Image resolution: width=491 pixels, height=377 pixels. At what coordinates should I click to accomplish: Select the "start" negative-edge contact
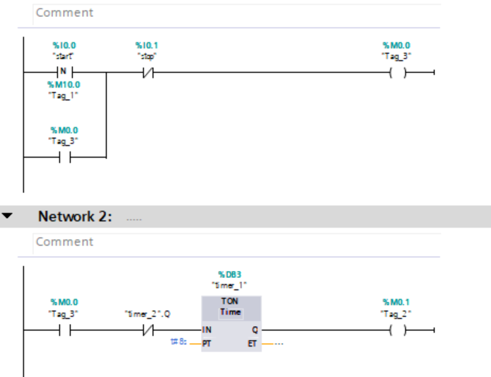point(64,72)
